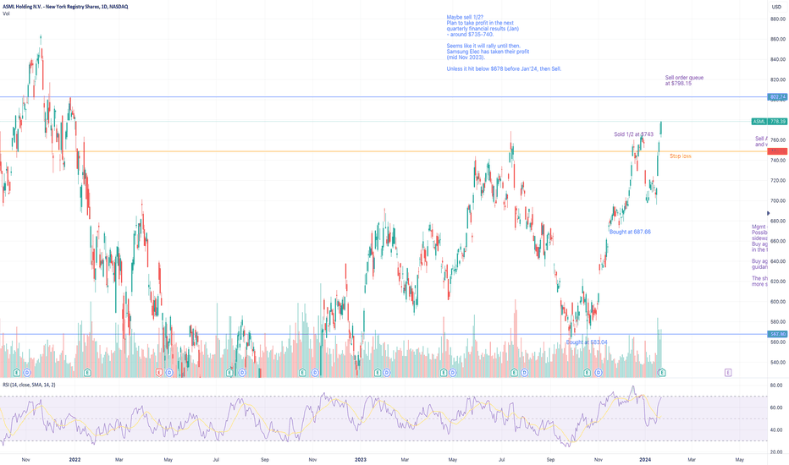The image size is (789, 465).
Task: Click the 860.00 price axis label
Action: coord(777,39)
